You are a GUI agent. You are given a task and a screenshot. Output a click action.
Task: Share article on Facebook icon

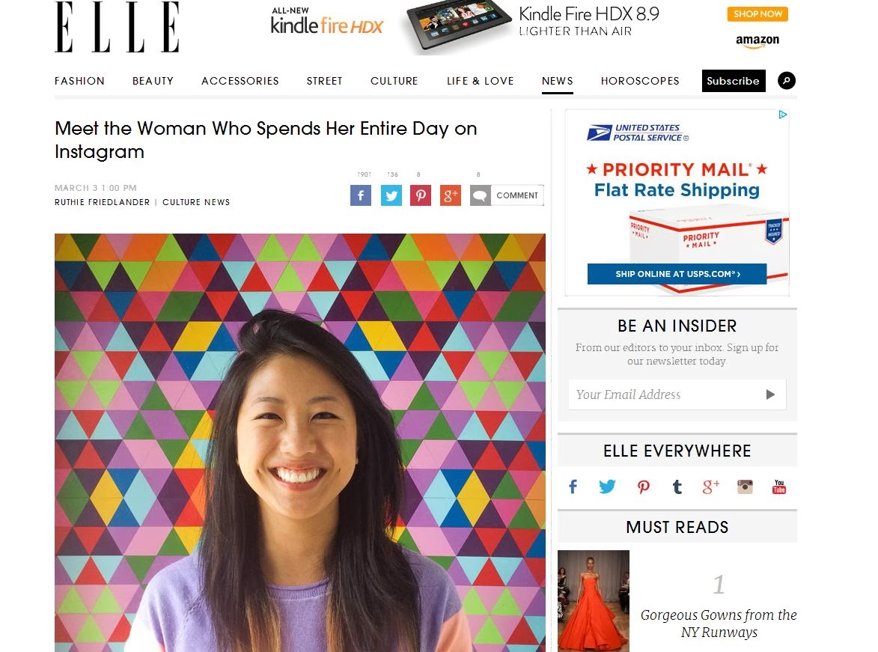click(360, 195)
